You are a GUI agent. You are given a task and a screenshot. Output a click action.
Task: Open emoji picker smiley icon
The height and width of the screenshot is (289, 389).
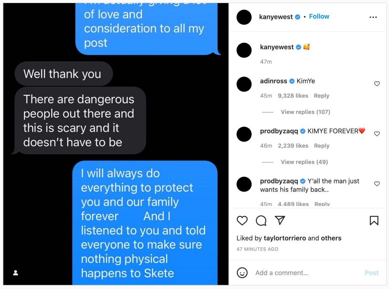[x=242, y=272]
